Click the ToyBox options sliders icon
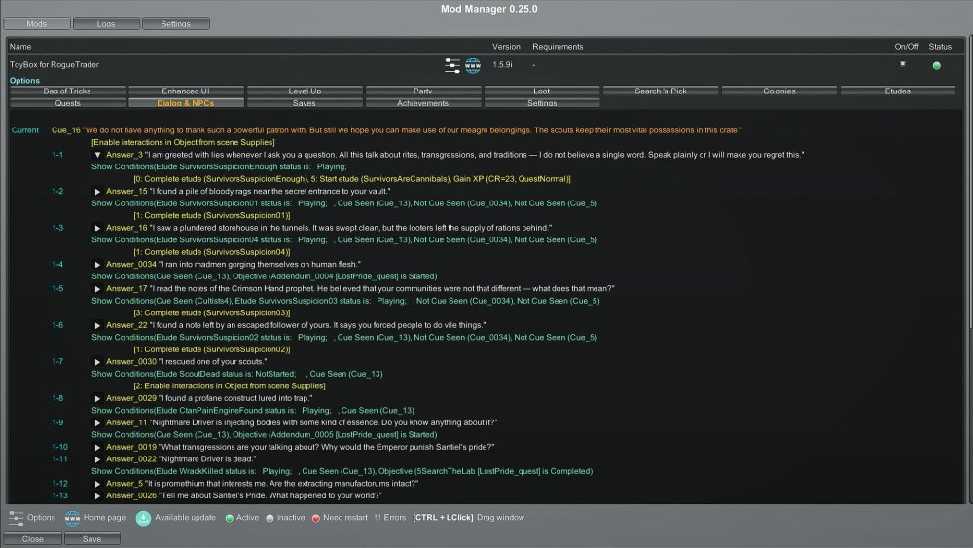 (x=452, y=65)
